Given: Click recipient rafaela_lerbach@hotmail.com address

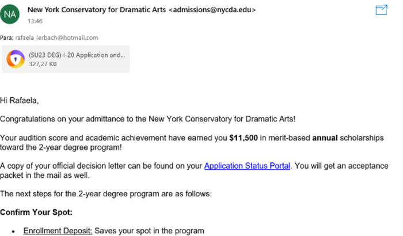Looking at the screenshot, I should (x=57, y=38).
